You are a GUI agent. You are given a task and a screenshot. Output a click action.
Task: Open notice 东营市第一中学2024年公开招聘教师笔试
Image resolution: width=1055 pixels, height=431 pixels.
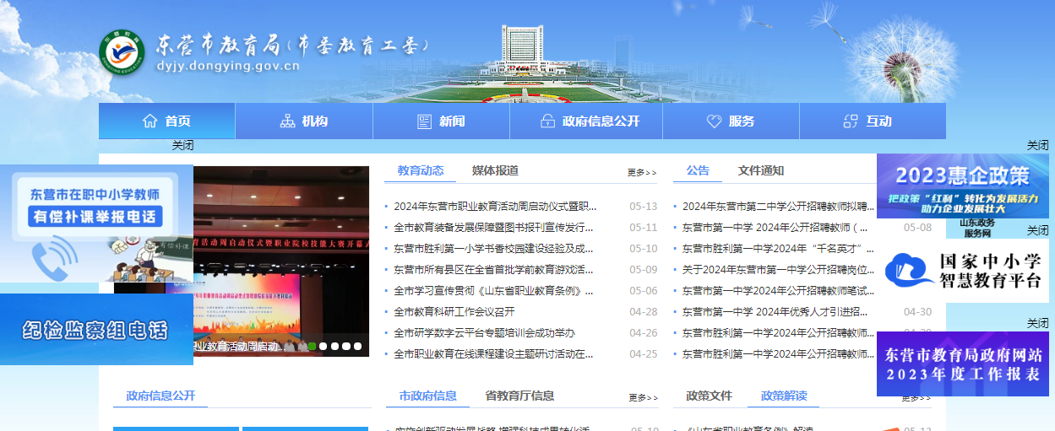[x=779, y=291]
